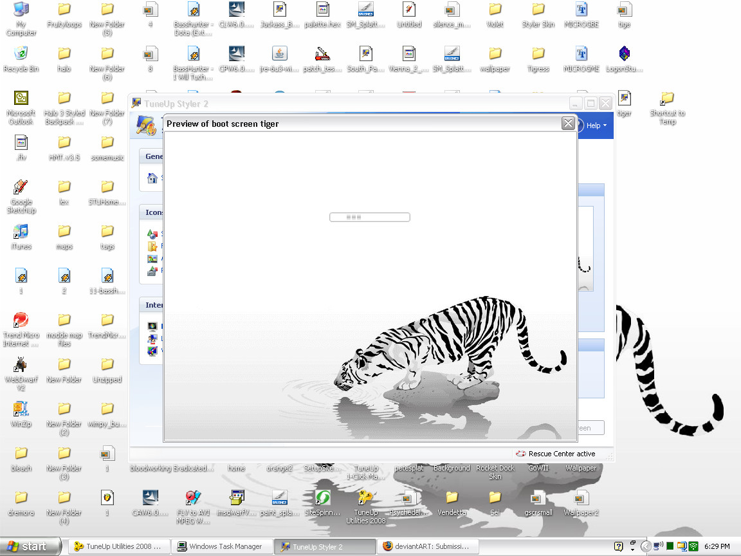Image resolution: width=741 pixels, height=556 pixels.
Task: Click the logon screen icon under Interface section
Action: tap(152, 339)
